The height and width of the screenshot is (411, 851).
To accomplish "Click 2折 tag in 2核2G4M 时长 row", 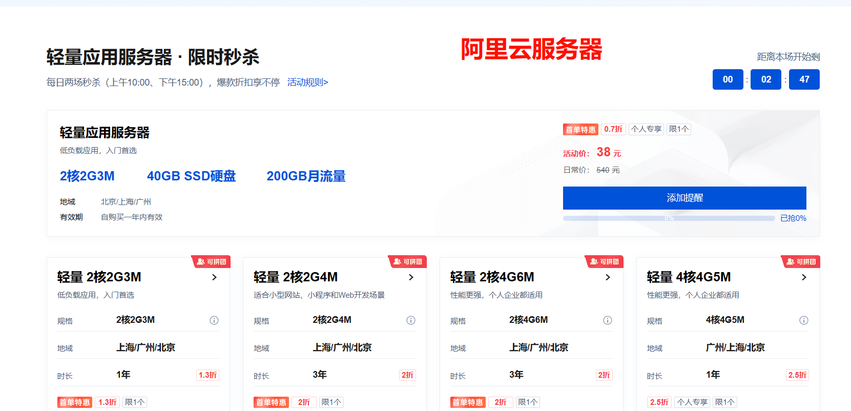I will (x=407, y=375).
